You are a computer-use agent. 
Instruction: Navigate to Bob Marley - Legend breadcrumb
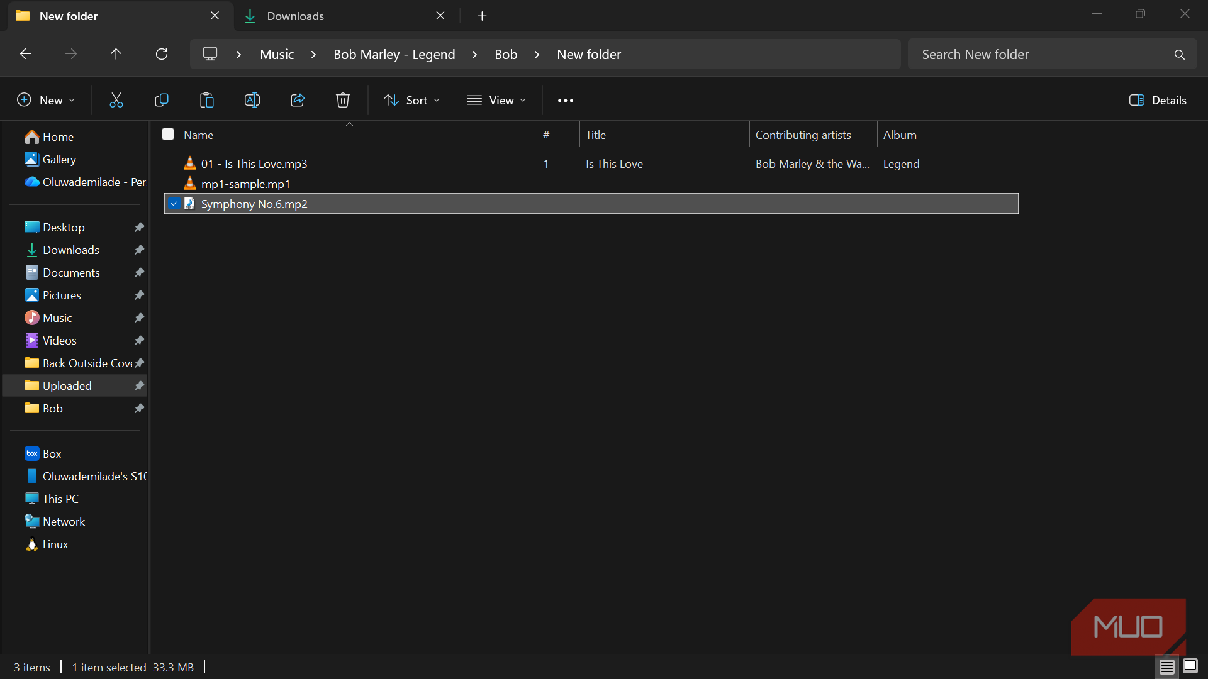tap(394, 55)
